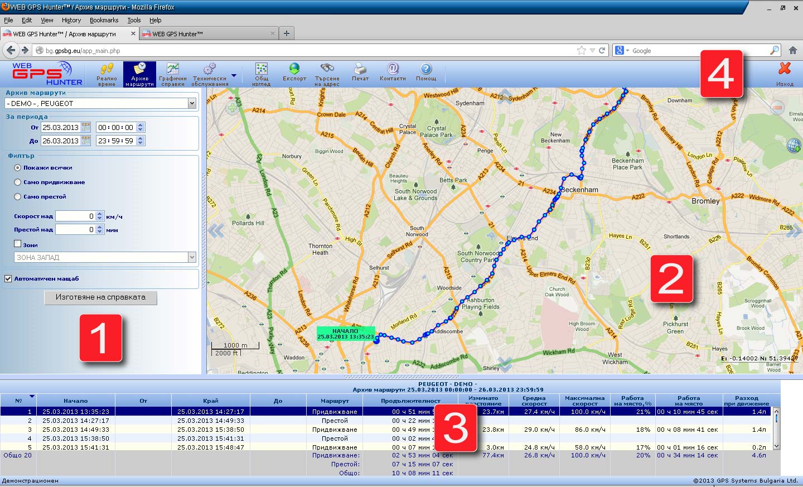Sort table by Маршрут column
This screenshot has height=487, width=803.
335,401
